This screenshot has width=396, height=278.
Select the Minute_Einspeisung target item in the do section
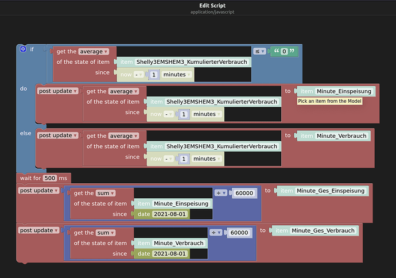pyautogui.click(x=344, y=91)
